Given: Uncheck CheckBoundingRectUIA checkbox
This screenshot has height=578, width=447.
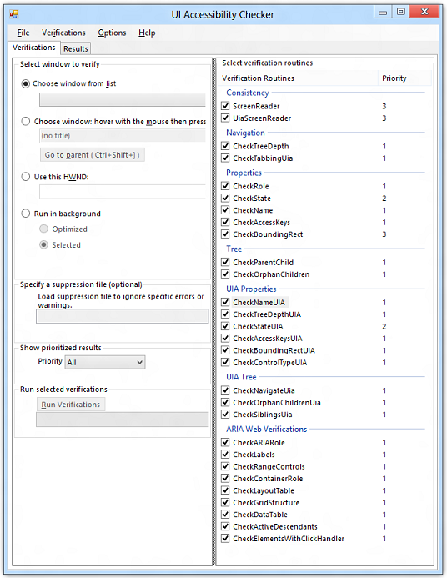Looking at the screenshot, I should click(225, 350).
